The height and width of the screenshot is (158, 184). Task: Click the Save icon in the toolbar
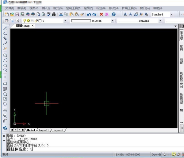tap(17, 14)
